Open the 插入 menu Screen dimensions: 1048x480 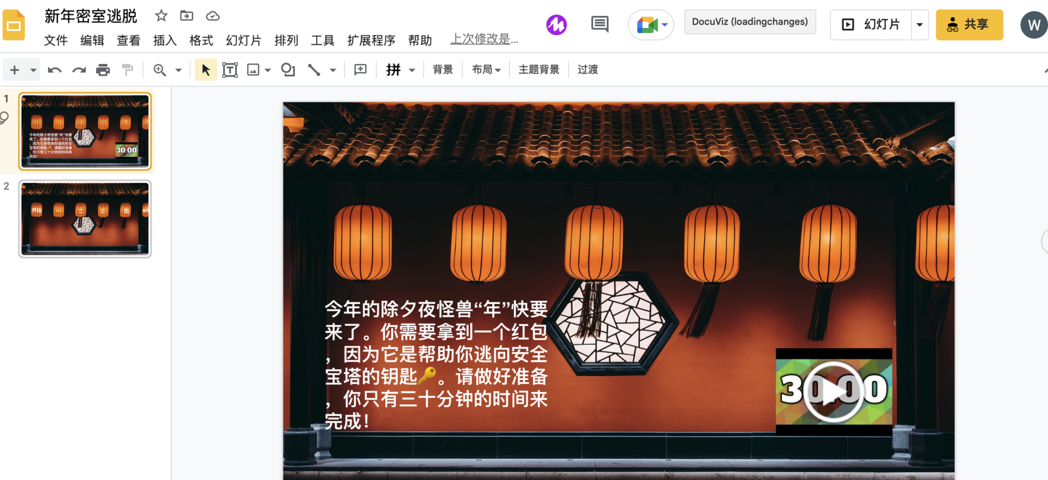point(164,41)
